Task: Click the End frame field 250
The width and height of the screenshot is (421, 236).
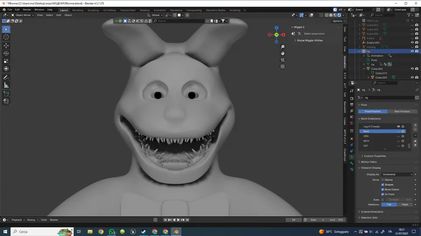Action: (x=336, y=220)
